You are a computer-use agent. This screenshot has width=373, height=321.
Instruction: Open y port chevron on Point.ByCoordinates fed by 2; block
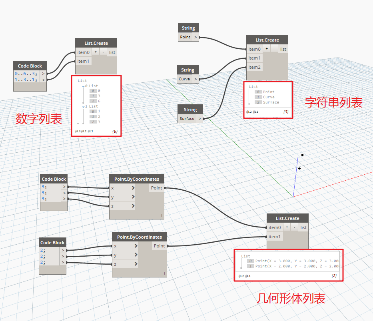pos(136,255)
